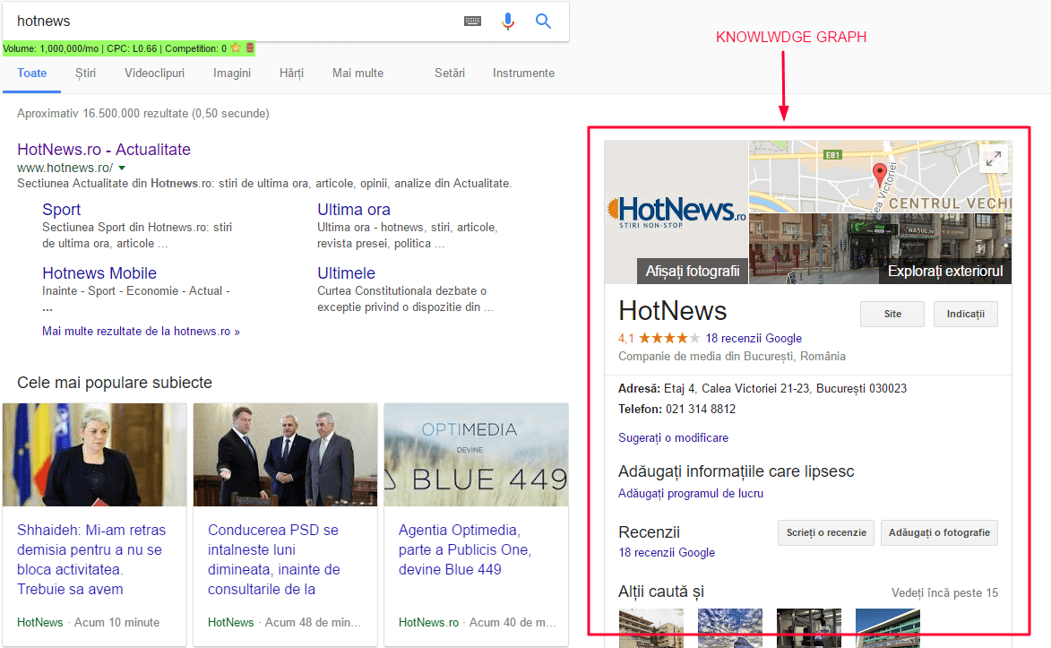Click the star icon in keyword volume bar

tap(236, 48)
